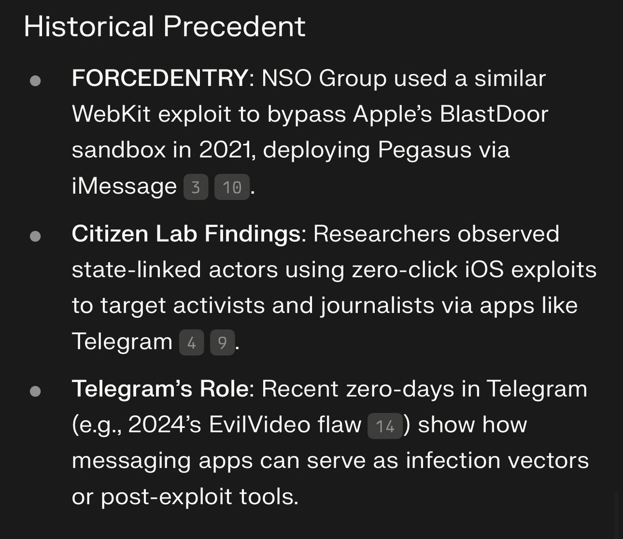Click the word iMessage
The height and width of the screenshot is (539, 623).
coord(124,186)
